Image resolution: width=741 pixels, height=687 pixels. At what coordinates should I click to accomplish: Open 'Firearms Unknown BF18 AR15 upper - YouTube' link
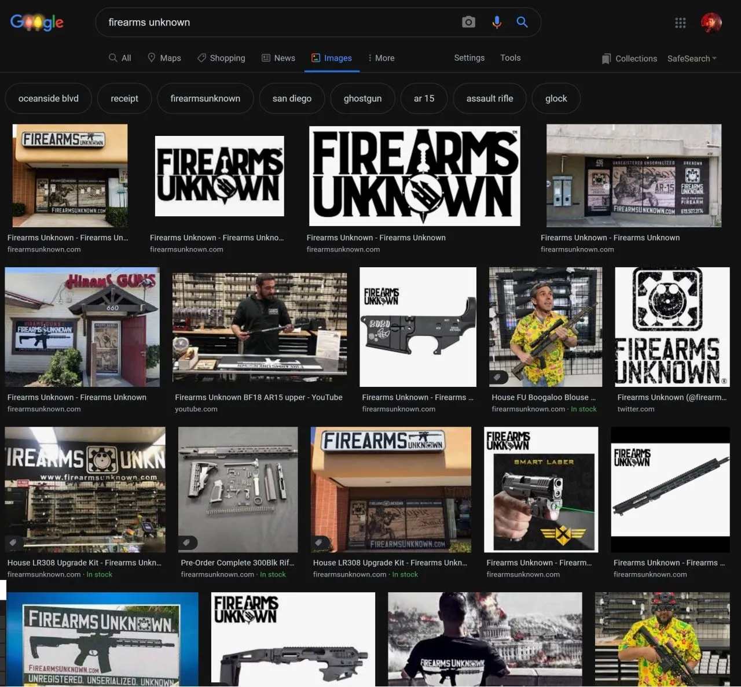[x=259, y=397]
